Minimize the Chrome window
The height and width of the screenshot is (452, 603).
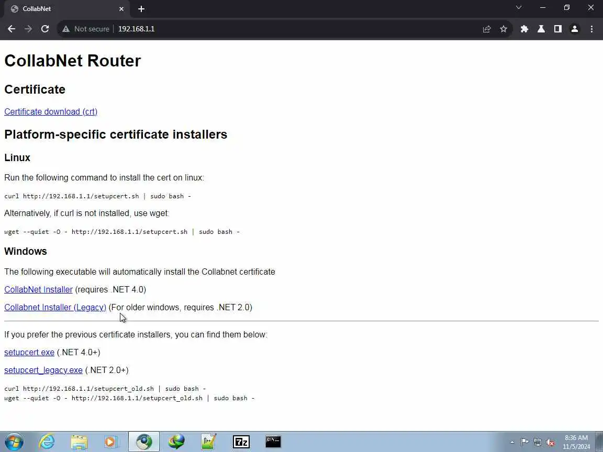pyautogui.click(x=543, y=8)
